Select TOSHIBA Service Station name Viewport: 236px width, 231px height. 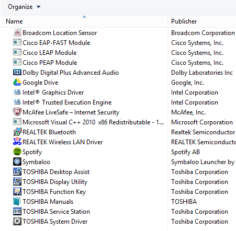pos(56,212)
